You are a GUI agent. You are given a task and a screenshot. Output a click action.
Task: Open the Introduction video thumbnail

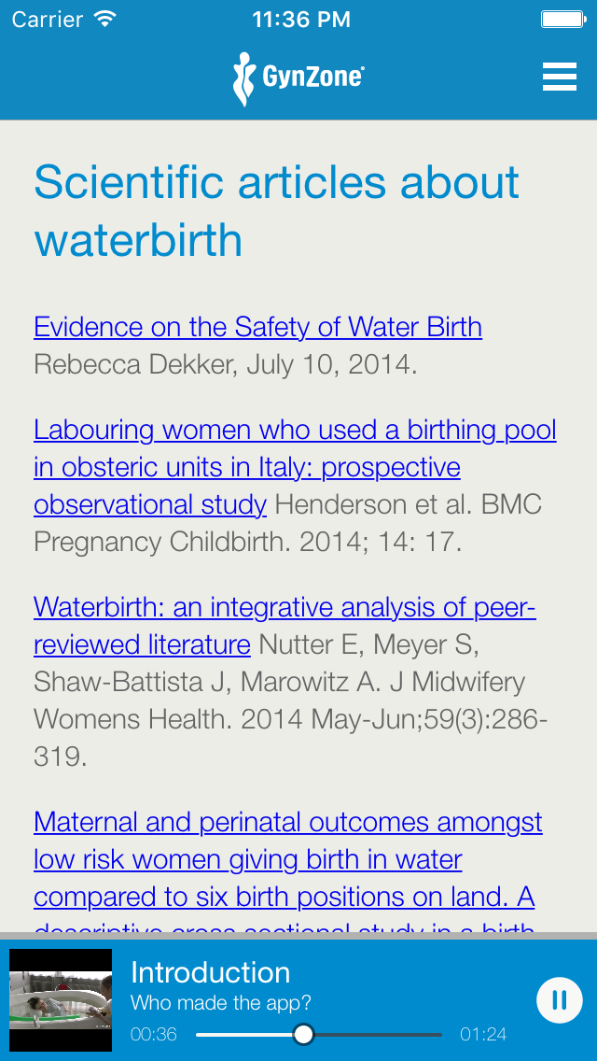pyautogui.click(x=60, y=997)
